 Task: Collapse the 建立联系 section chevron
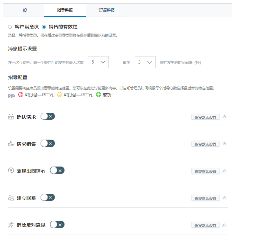click(224, 198)
